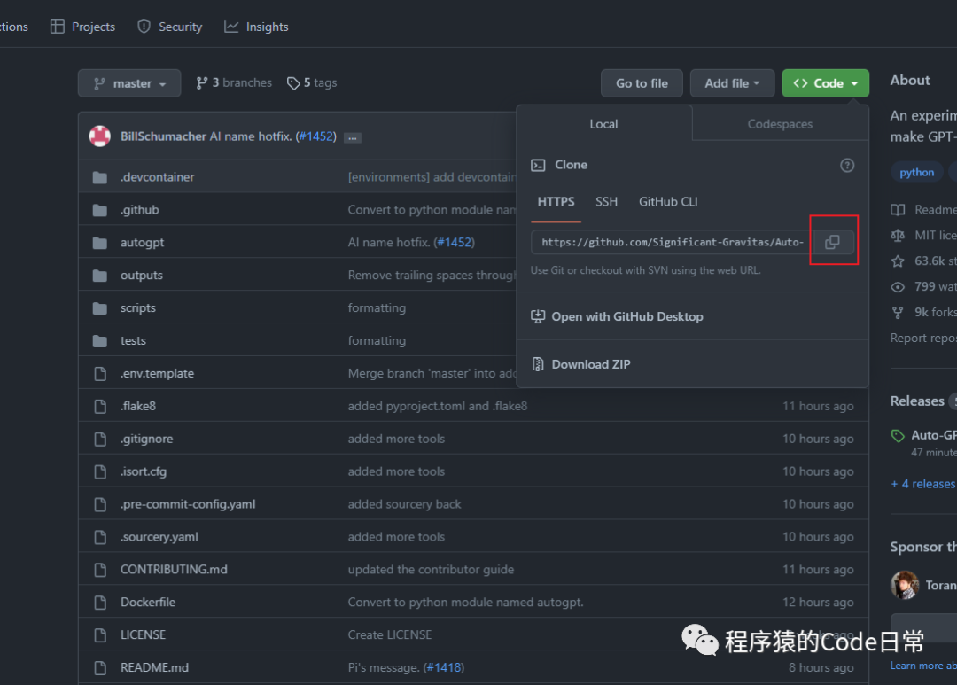This screenshot has height=685, width=957.
Task: Click the Download ZIP archive icon
Action: pos(538,364)
